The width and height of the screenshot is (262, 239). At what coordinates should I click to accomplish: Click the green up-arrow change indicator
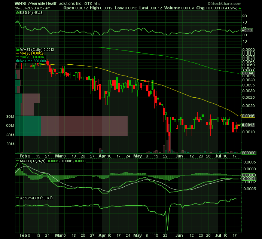click(x=240, y=8)
